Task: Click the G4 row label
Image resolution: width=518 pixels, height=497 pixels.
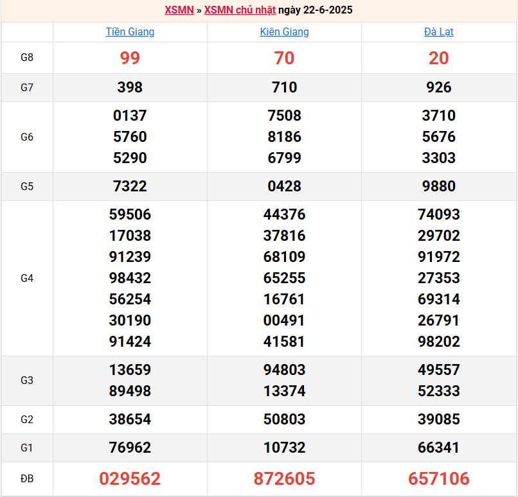Action: coord(27,278)
